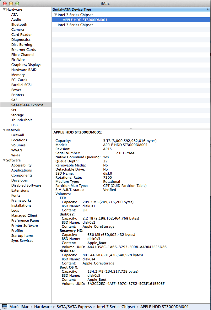
Task: Click serial number Z1F1CYMA value
Action: click(125, 153)
